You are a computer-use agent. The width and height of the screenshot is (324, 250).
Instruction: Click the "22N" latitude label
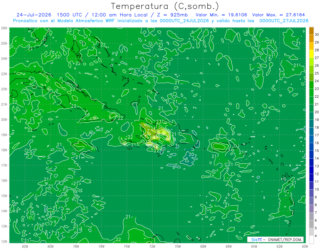pyautogui.click(x=4, y=89)
